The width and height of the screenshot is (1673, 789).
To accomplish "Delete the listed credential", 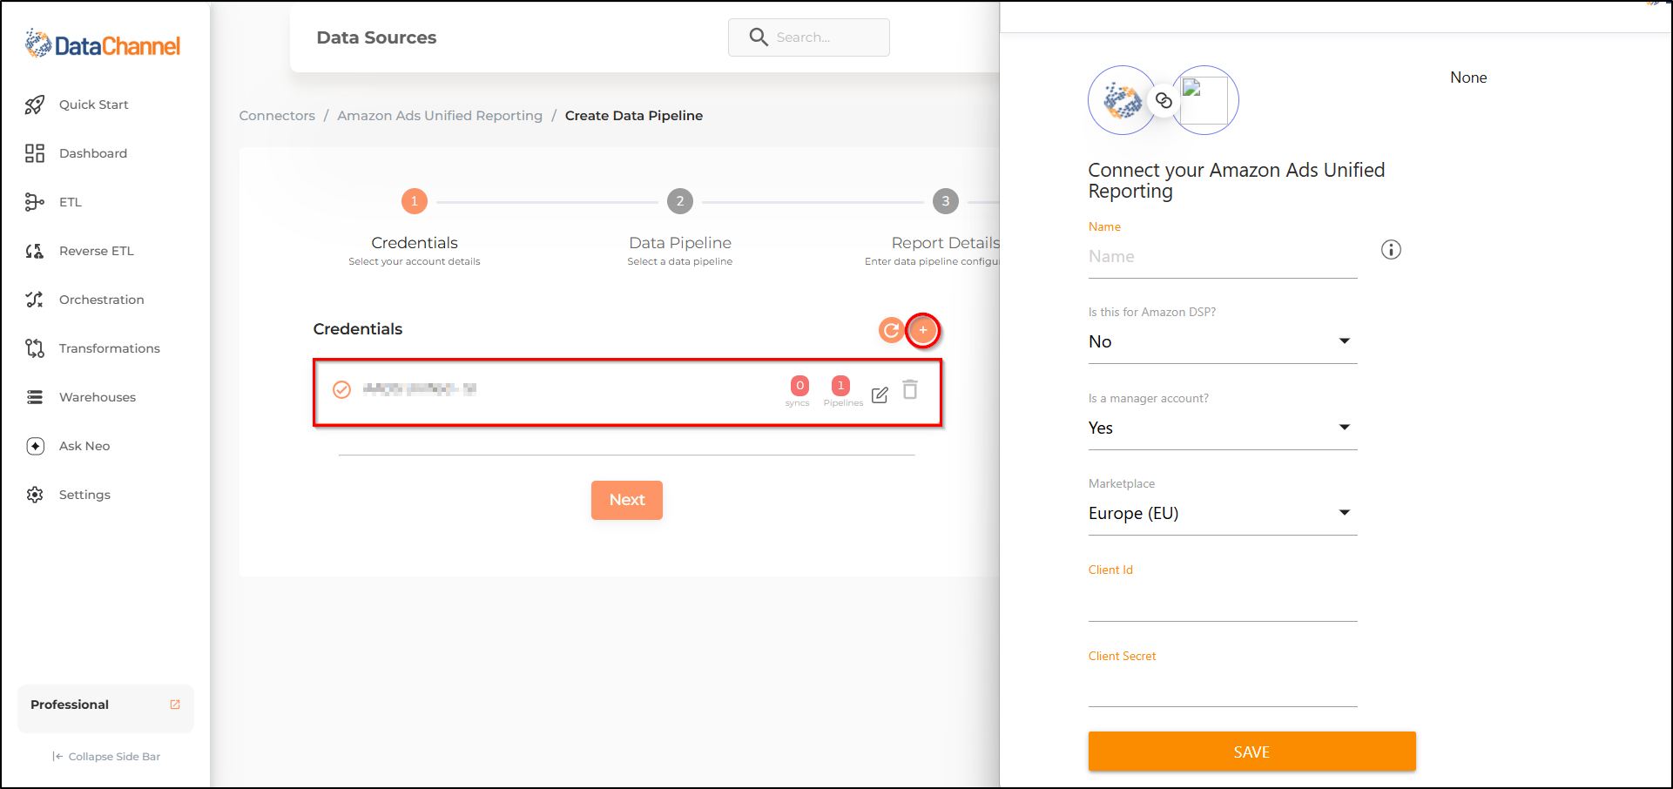I will [910, 389].
